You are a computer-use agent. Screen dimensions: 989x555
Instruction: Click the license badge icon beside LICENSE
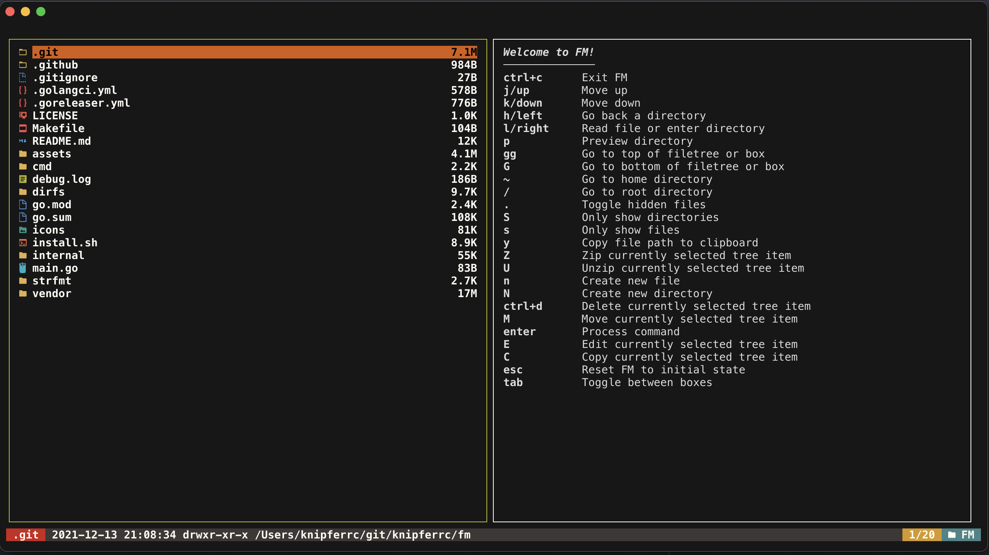(23, 115)
